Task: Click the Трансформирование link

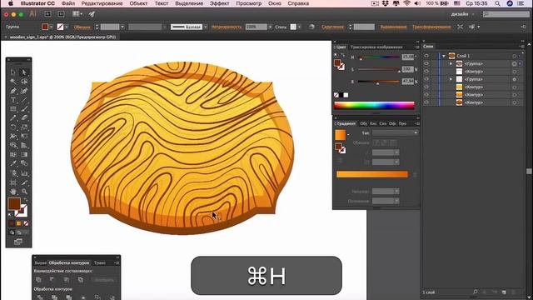Action: click(431, 27)
